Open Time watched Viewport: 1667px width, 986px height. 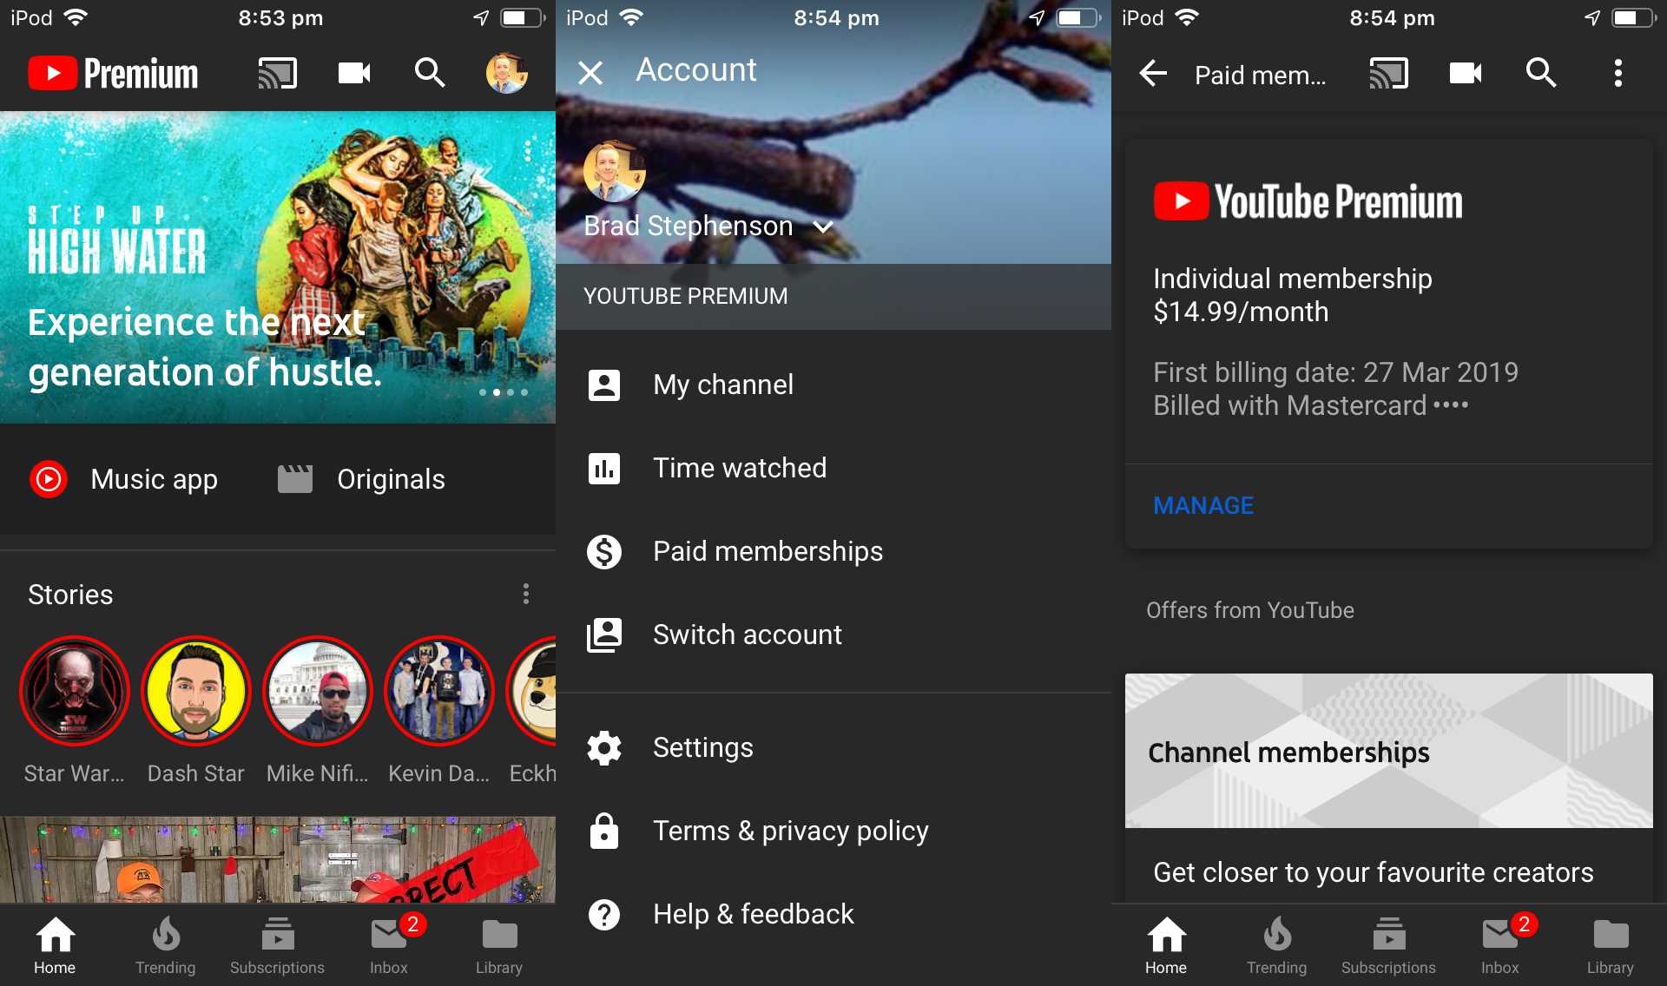833,468
